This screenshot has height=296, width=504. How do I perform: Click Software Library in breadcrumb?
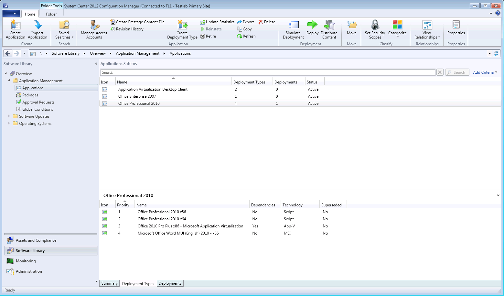(66, 53)
